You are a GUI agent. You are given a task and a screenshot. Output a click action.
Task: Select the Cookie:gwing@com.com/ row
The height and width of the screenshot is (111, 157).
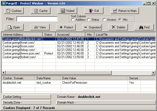pyautogui.click(x=78, y=46)
